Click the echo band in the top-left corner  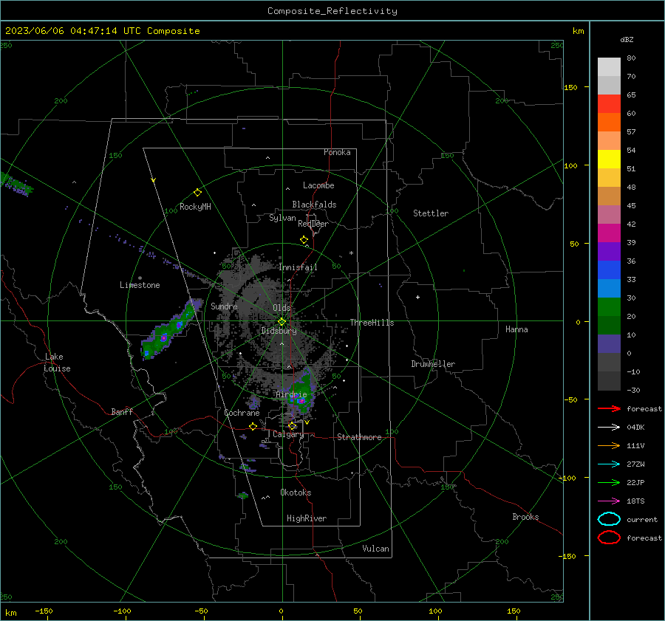click(16, 185)
